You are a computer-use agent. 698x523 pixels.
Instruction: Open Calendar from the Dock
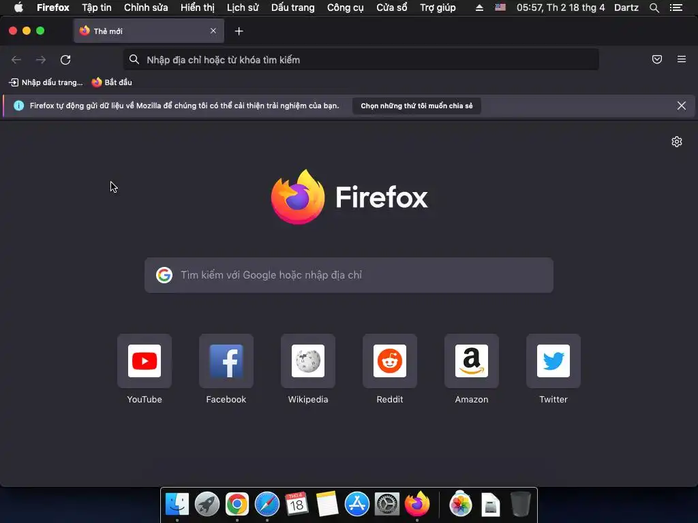pyautogui.click(x=297, y=505)
